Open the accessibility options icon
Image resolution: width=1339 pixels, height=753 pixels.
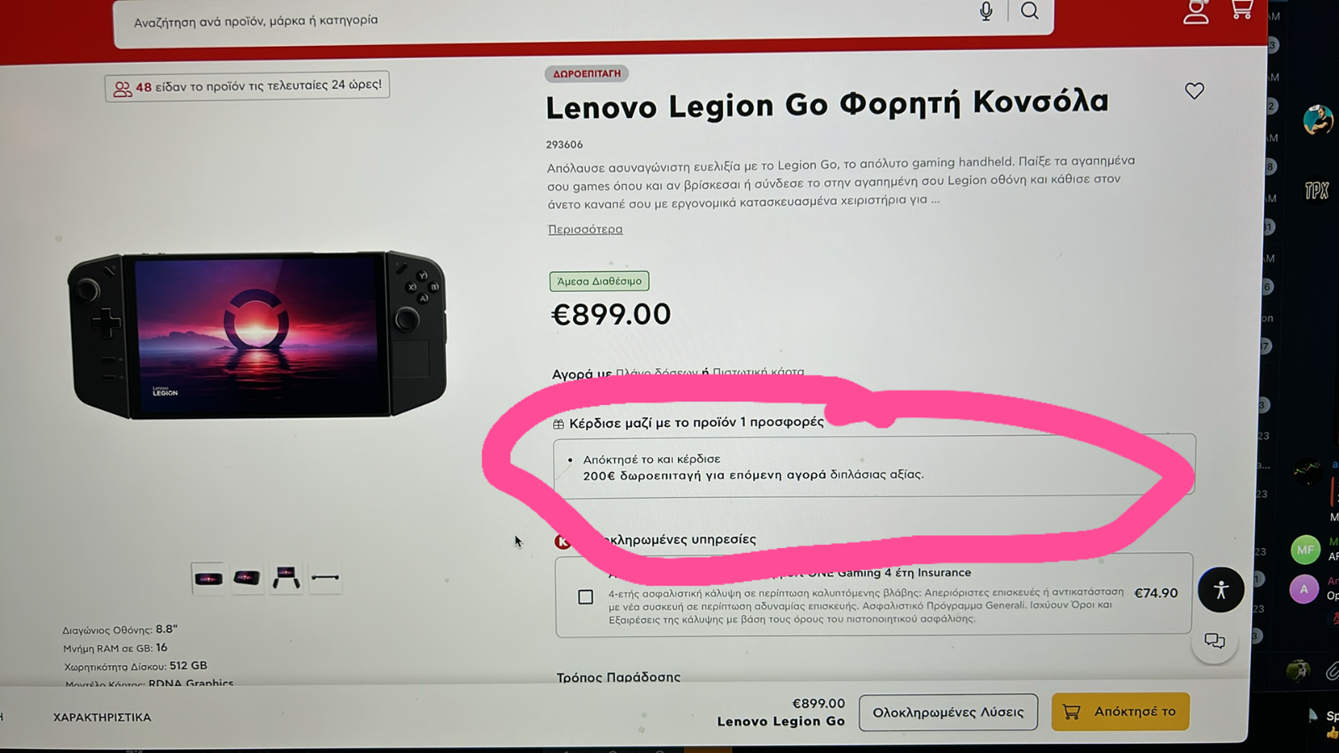[1221, 590]
